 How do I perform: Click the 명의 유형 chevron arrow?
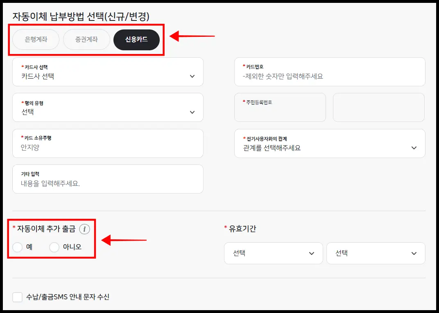point(192,111)
